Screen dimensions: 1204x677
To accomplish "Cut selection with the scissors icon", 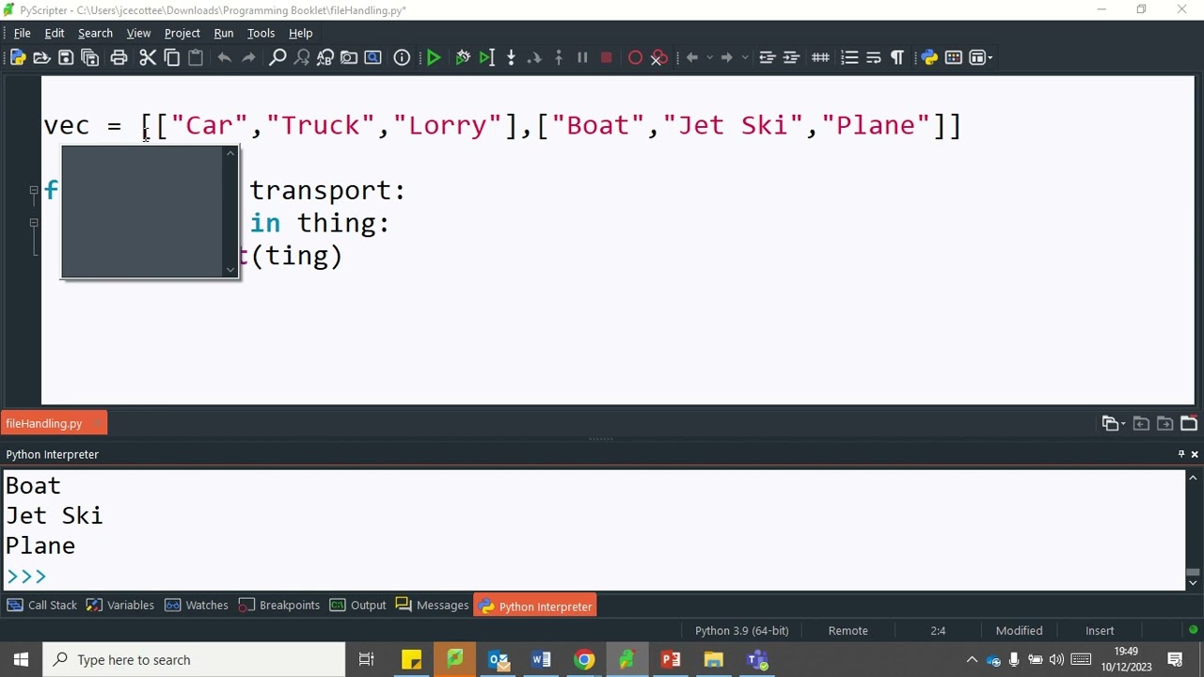I will point(148,57).
